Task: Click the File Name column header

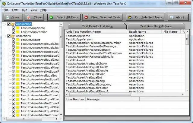Action: (x=171, y=32)
